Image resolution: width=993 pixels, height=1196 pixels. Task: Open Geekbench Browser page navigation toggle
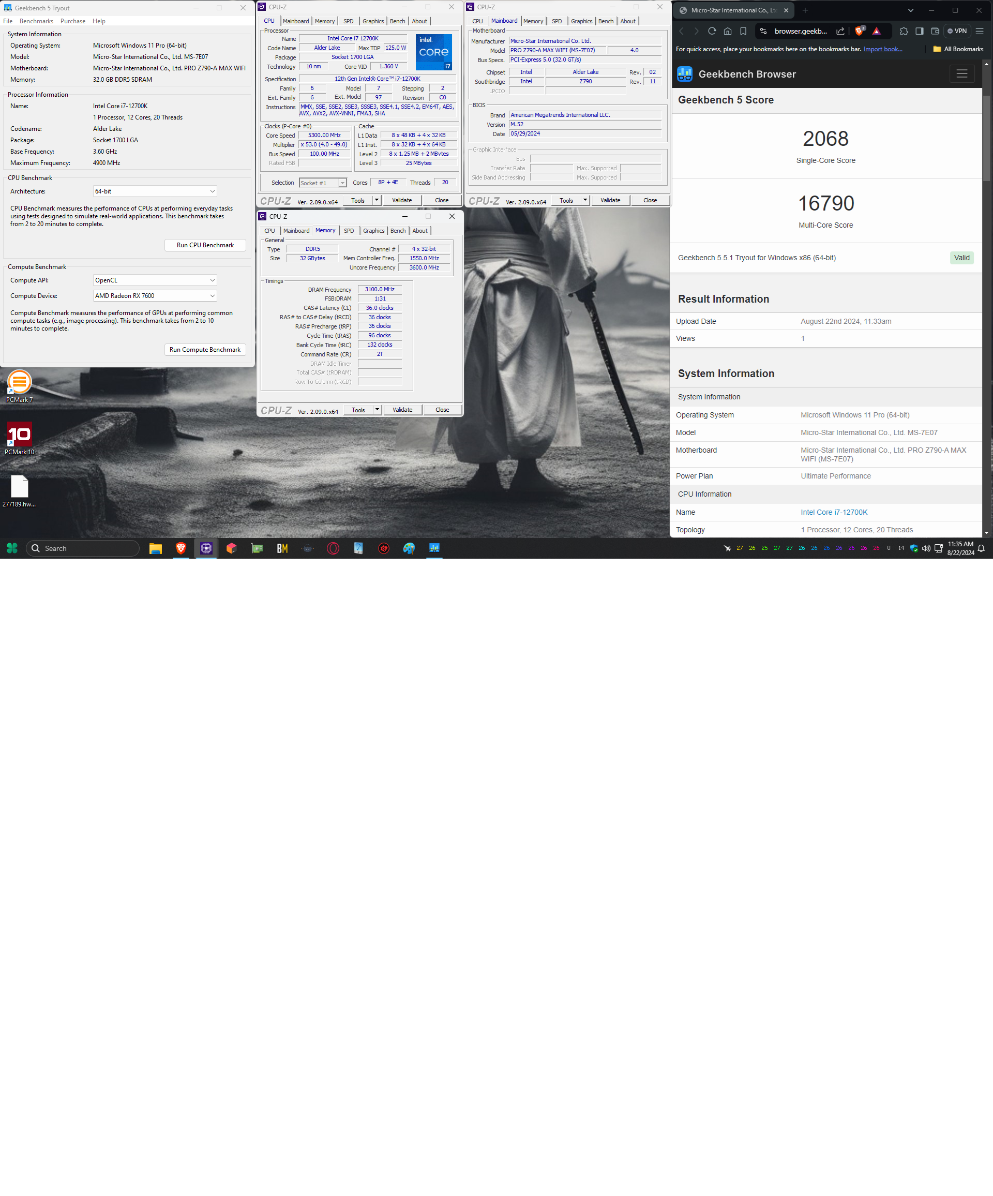point(961,74)
